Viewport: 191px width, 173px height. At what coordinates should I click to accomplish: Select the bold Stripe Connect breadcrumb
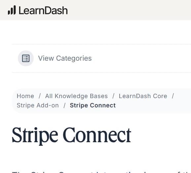click(x=93, y=105)
